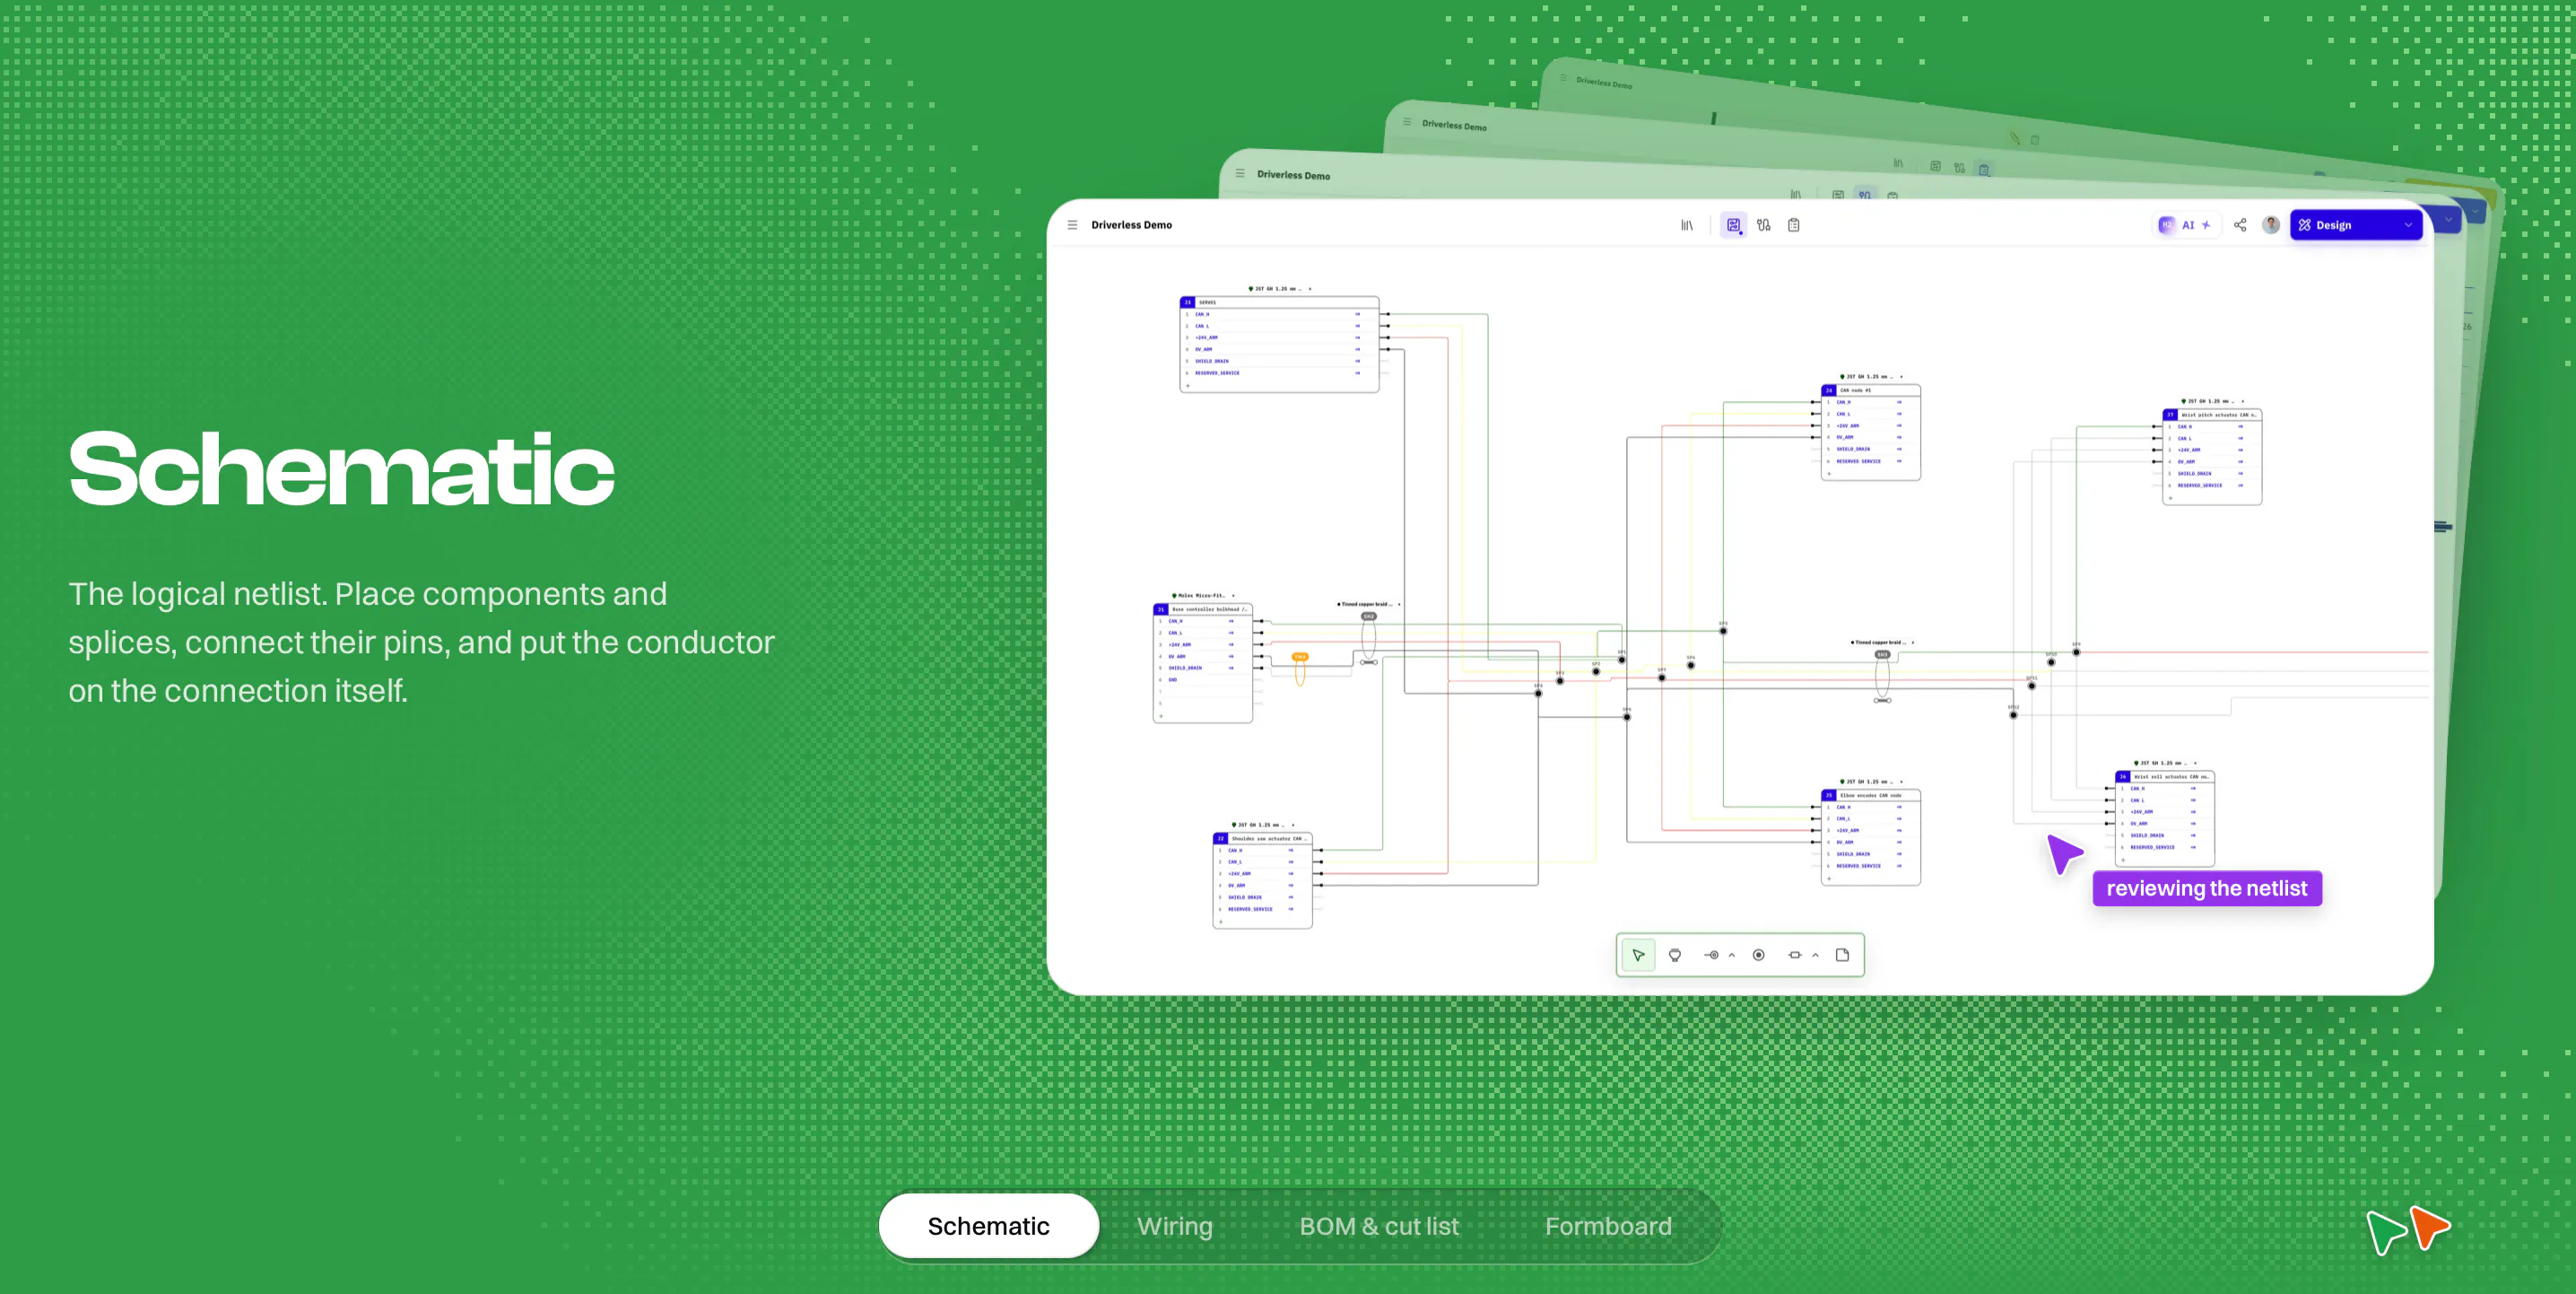The width and height of the screenshot is (2576, 1294).
Task: Expand the inline component options chevron
Action: click(x=1816, y=955)
